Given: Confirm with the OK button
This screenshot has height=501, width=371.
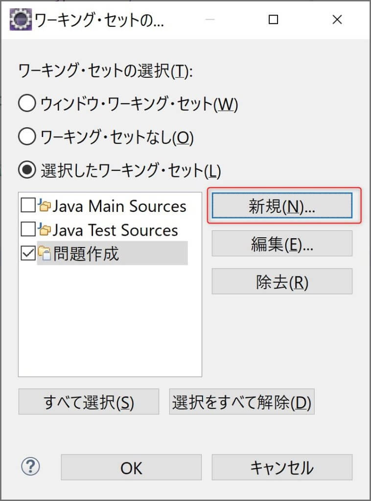Looking at the screenshot, I should 131,467.
